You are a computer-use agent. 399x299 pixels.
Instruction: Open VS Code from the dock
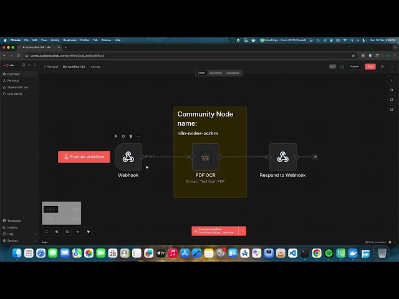click(293, 254)
